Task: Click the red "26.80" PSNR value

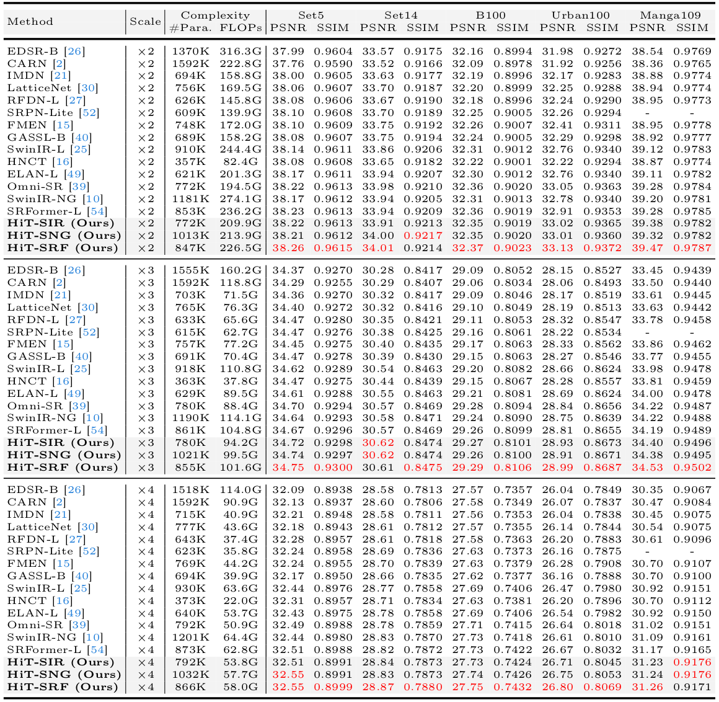Action: [x=558, y=687]
